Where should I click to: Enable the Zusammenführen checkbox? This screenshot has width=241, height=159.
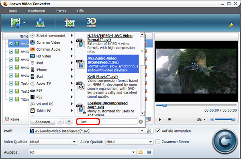click(158, 142)
